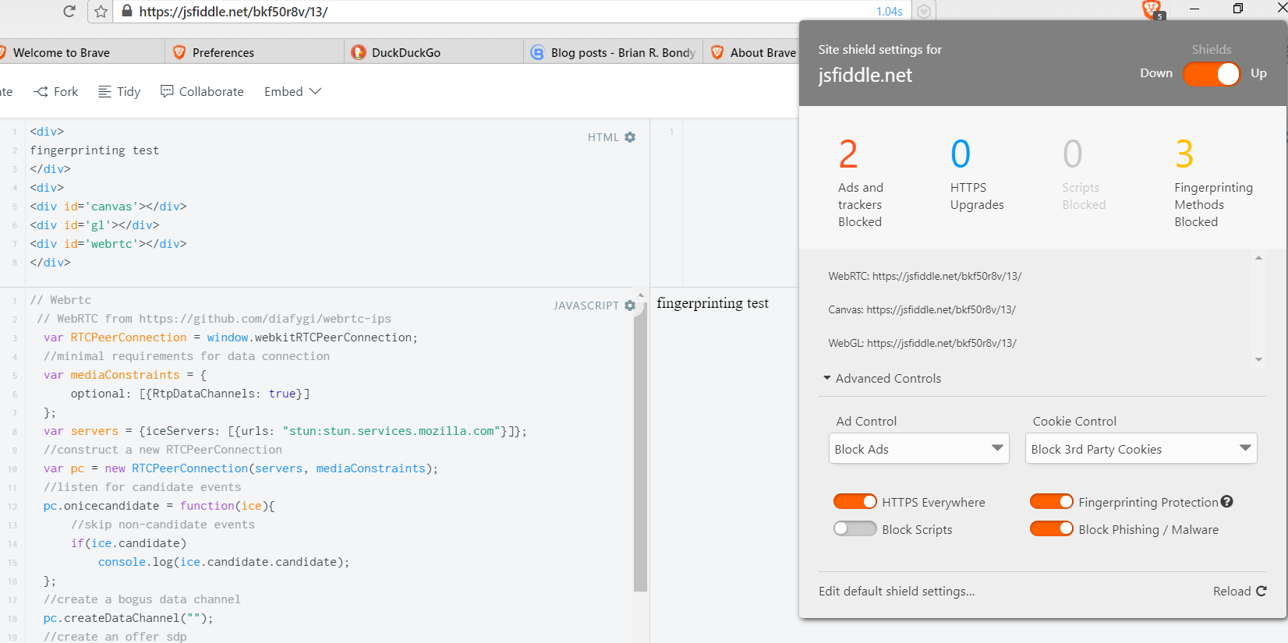
Task: Click Reload circular arrow icon
Action: point(1261,591)
